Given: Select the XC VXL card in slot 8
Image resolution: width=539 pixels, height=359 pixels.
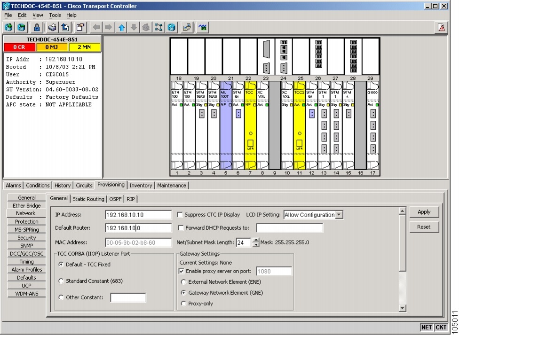Looking at the screenshot, I should [x=262, y=125].
